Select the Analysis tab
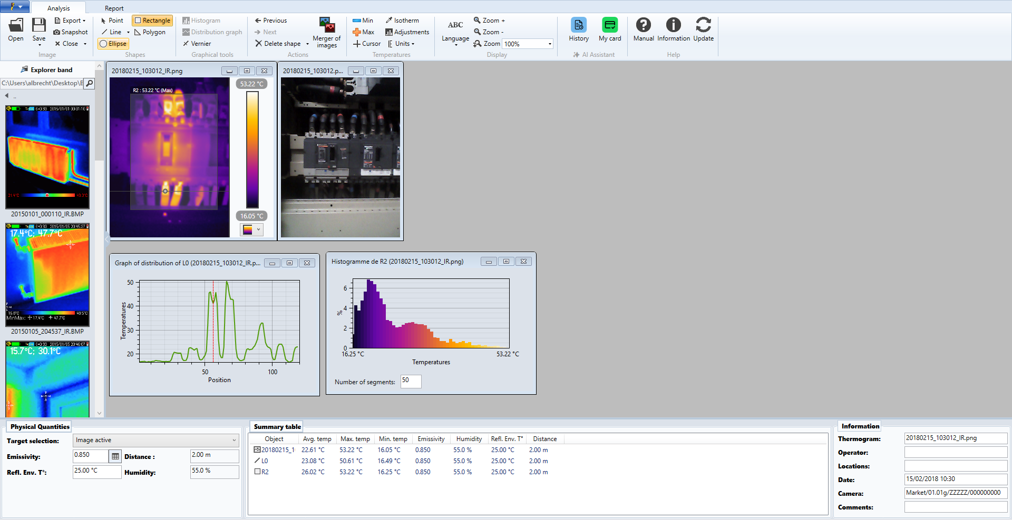 (59, 8)
